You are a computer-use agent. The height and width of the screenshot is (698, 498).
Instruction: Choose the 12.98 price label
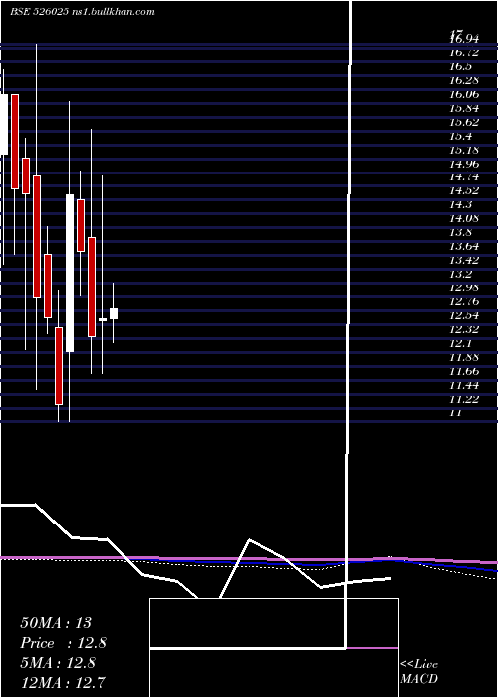tap(464, 287)
